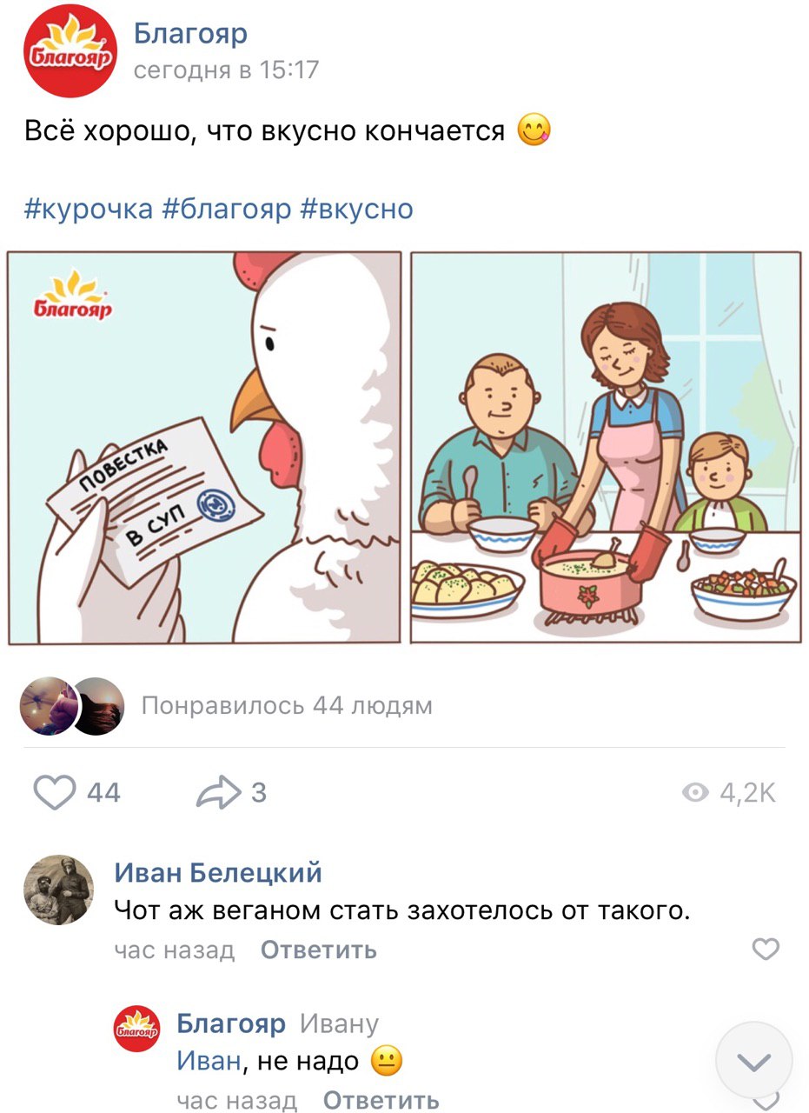Open the Благояр profile avatar at the top

(x=70, y=50)
